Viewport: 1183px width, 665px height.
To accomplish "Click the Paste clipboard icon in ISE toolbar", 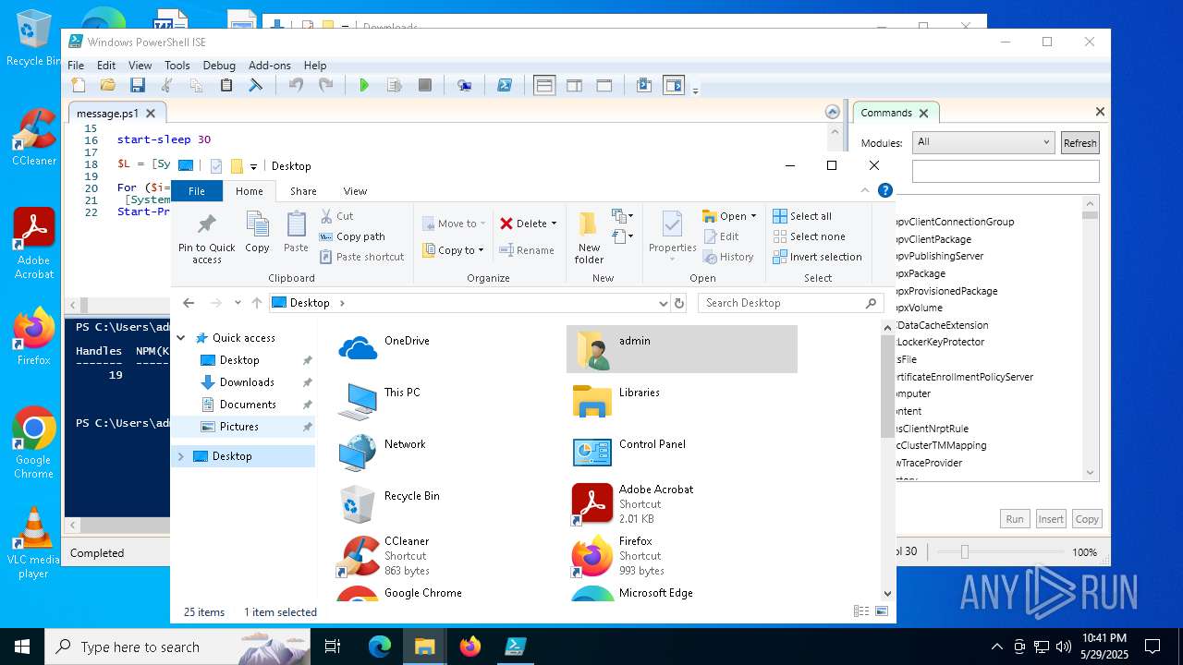I will pos(226,86).
